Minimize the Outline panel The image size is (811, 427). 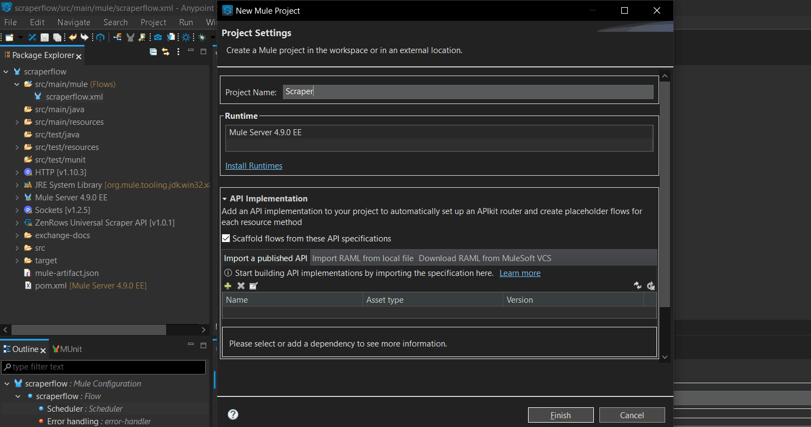191,345
